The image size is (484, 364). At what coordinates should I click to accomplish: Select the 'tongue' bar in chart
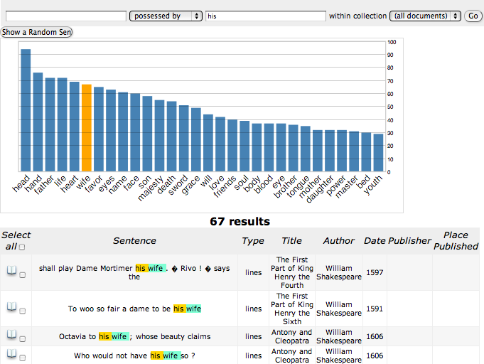click(306, 149)
